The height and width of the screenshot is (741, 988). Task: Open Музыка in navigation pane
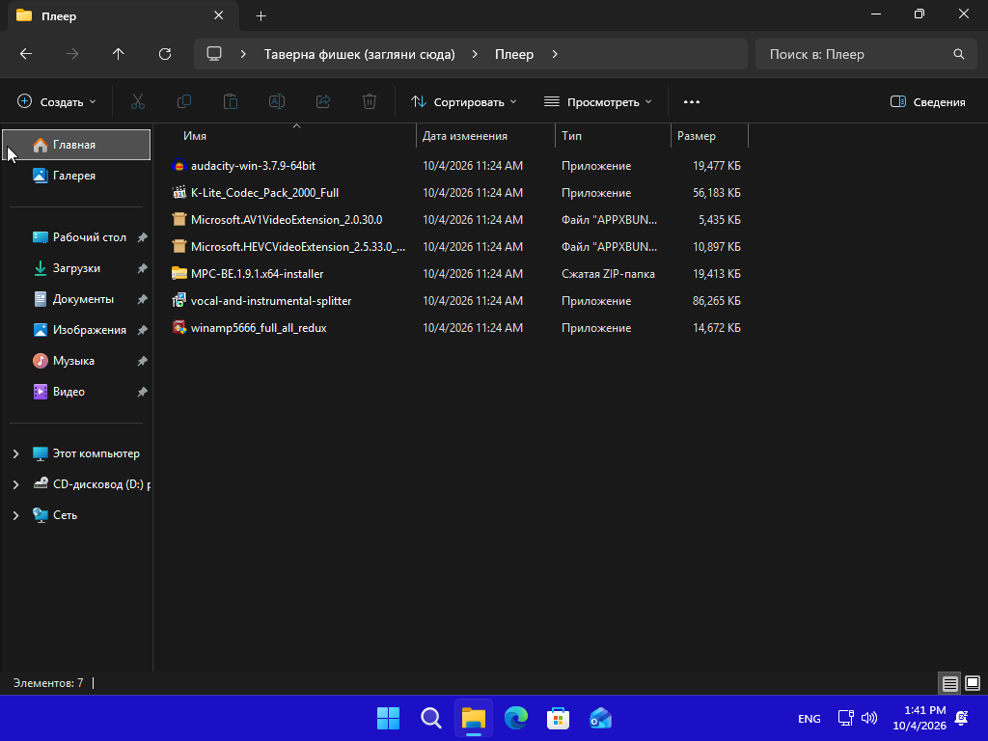point(76,361)
